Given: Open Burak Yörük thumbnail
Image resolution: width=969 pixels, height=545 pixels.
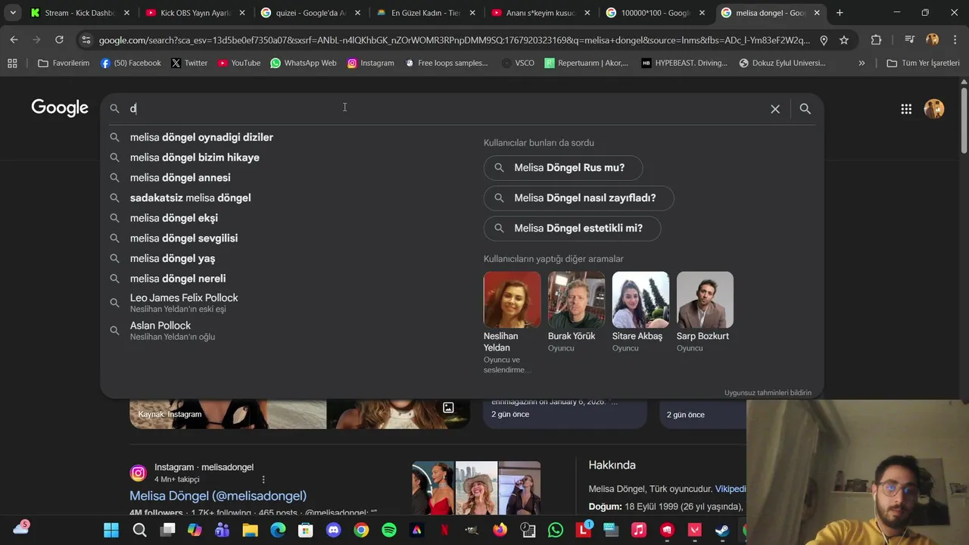Looking at the screenshot, I should click(576, 300).
